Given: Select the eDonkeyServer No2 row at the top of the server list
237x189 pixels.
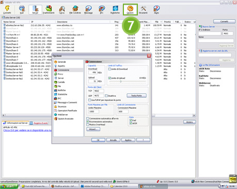Looking at the screenshot, I should [x=99, y=25].
